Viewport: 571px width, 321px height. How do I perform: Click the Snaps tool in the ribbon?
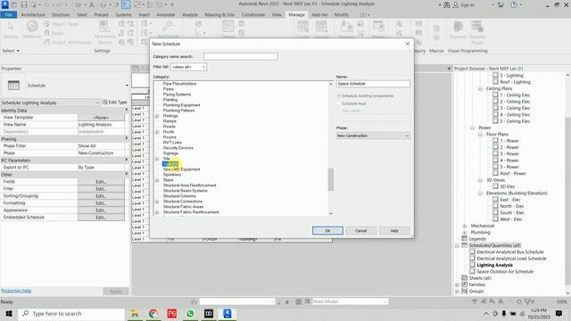coord(54,33)
